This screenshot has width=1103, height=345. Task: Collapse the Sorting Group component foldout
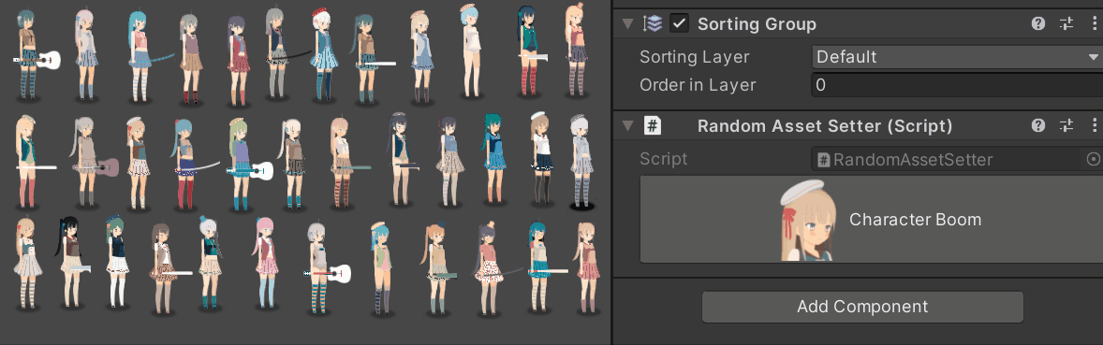click(627, 24)
